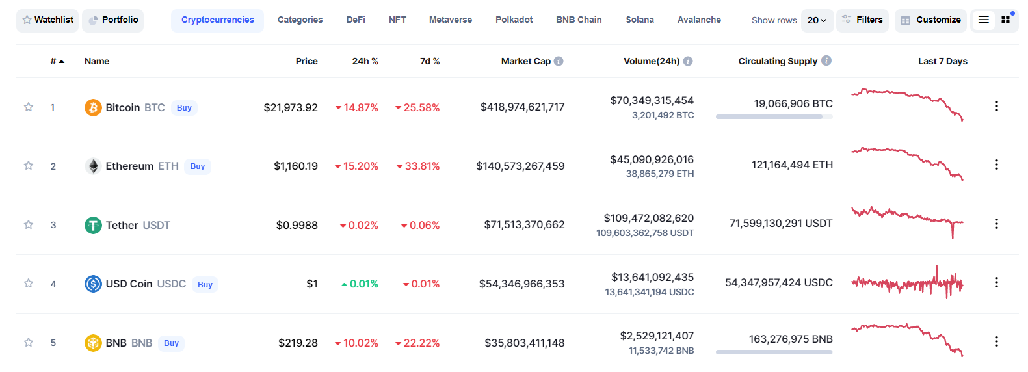Select the Cryptocurrencies tab
The height and width of the screenshot is (372, 1028).
coord(218,20)
